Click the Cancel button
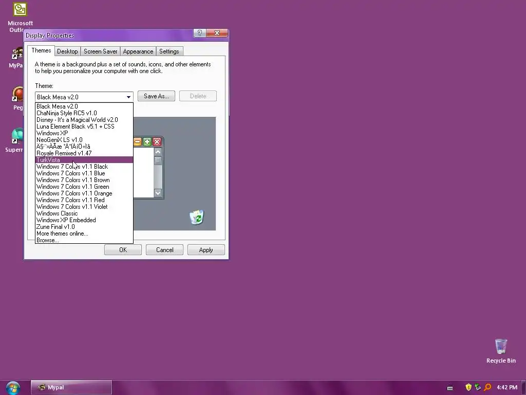The width and height of the screenshot is (526, 395). pyautogui.click(x=164, y=250)
